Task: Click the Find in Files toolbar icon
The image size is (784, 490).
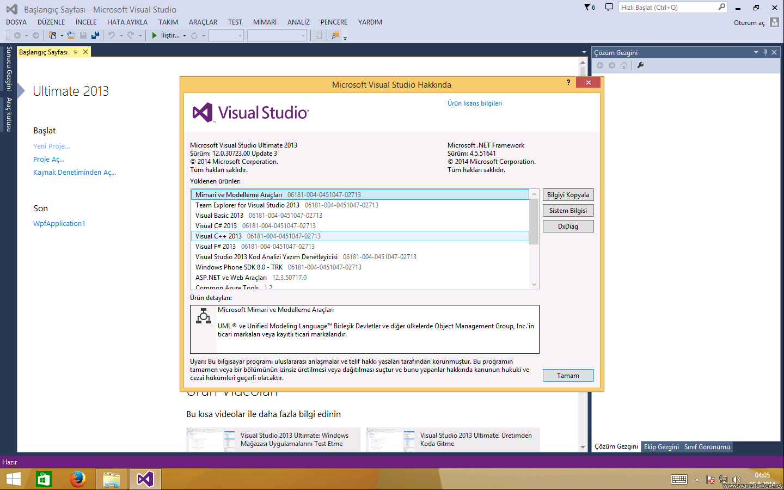Action: click(335, 35)
